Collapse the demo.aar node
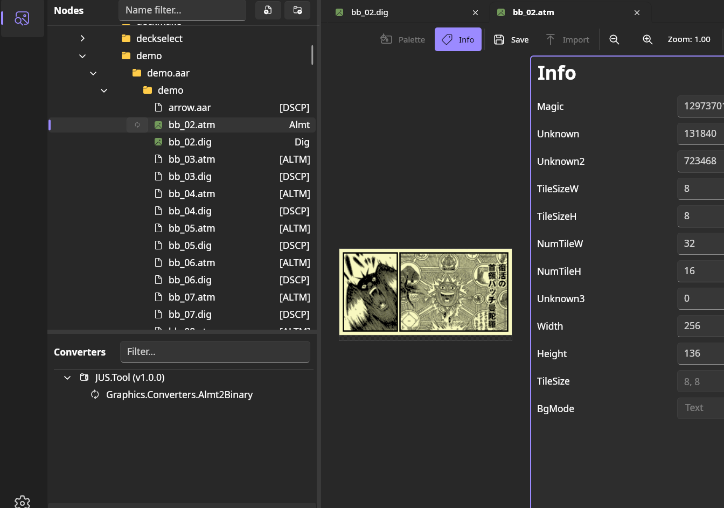The width and height of the screenshot is (724, 508). click(x=93, y=73)
